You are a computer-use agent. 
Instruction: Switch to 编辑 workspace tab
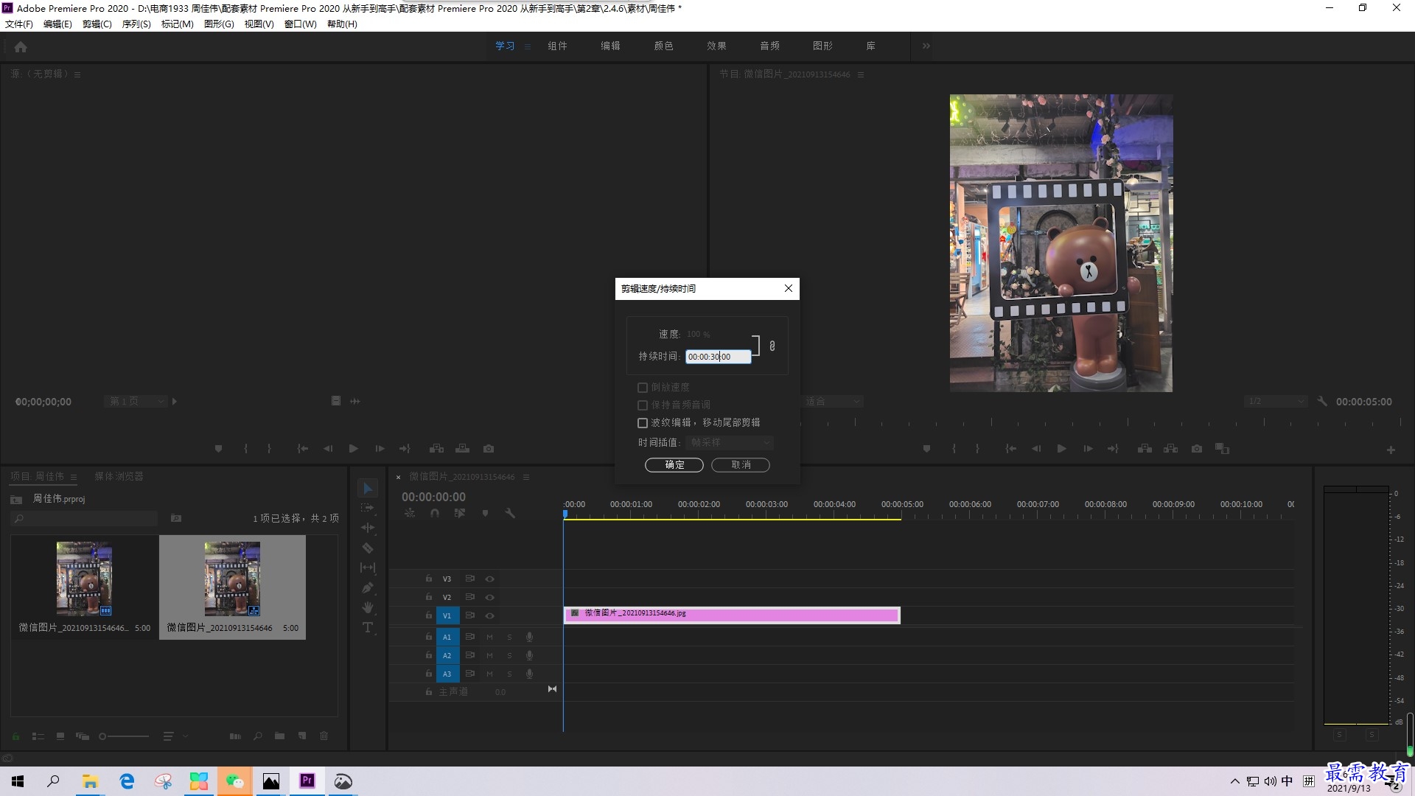click(x=610, y=46)
